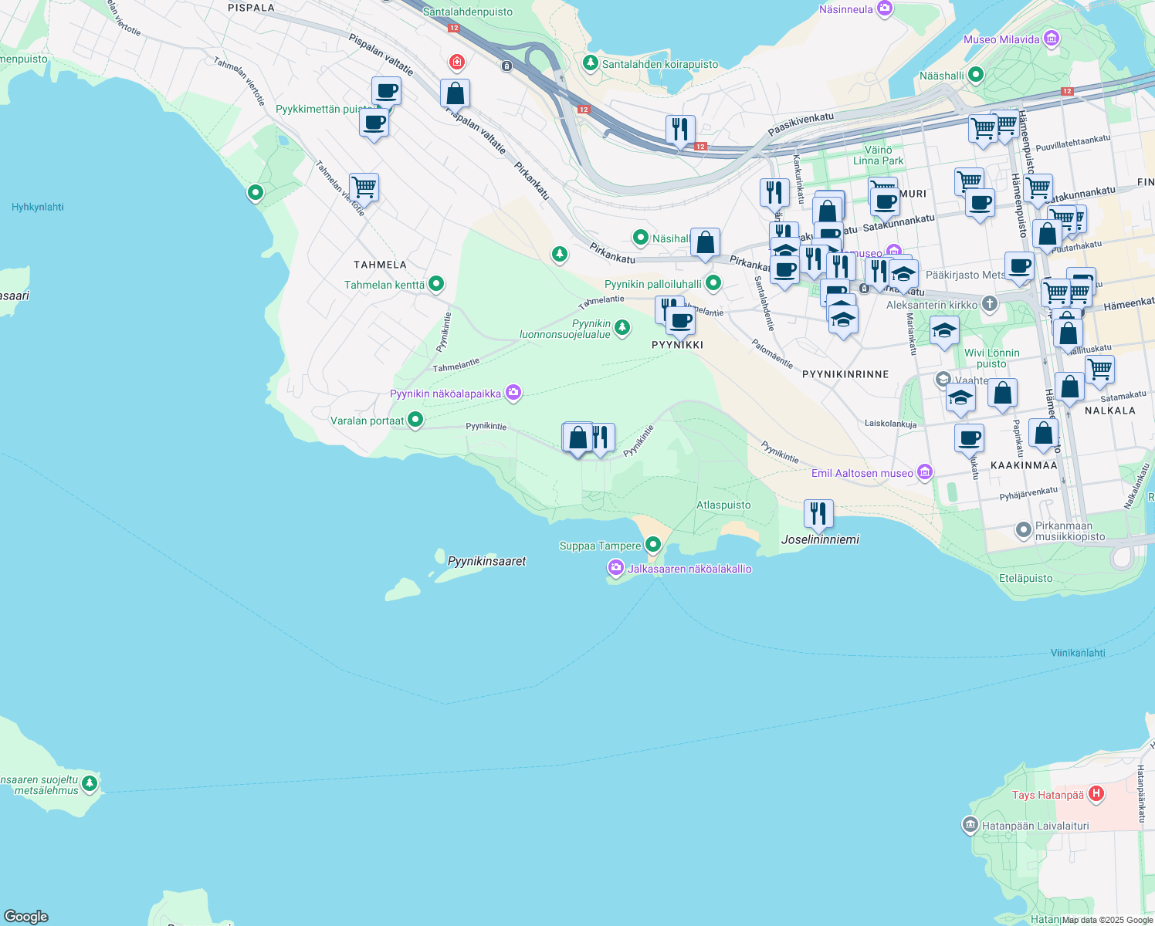Open the Suppaa Tampere location marker
The height and width of the screenshot is (926, 1155).
pyautogui.click(x=652, y=544)
